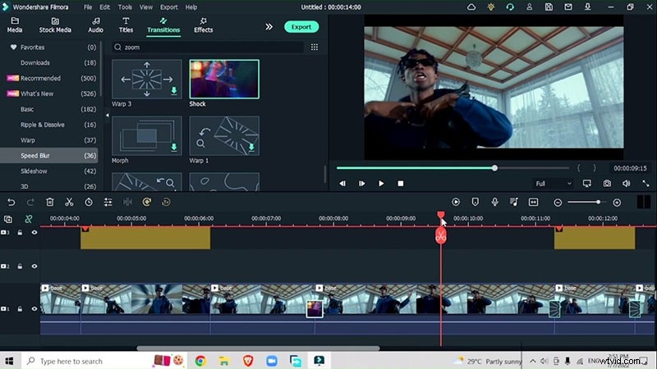Open the Edit menu
Screen dimensions: 657x369
click(105, 7)
